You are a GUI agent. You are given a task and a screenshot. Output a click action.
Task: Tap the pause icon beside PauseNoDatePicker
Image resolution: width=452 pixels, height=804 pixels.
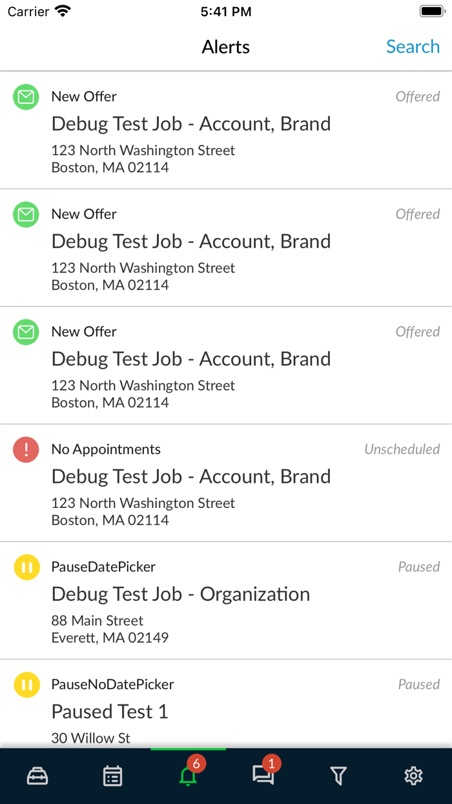click(26, 685)
